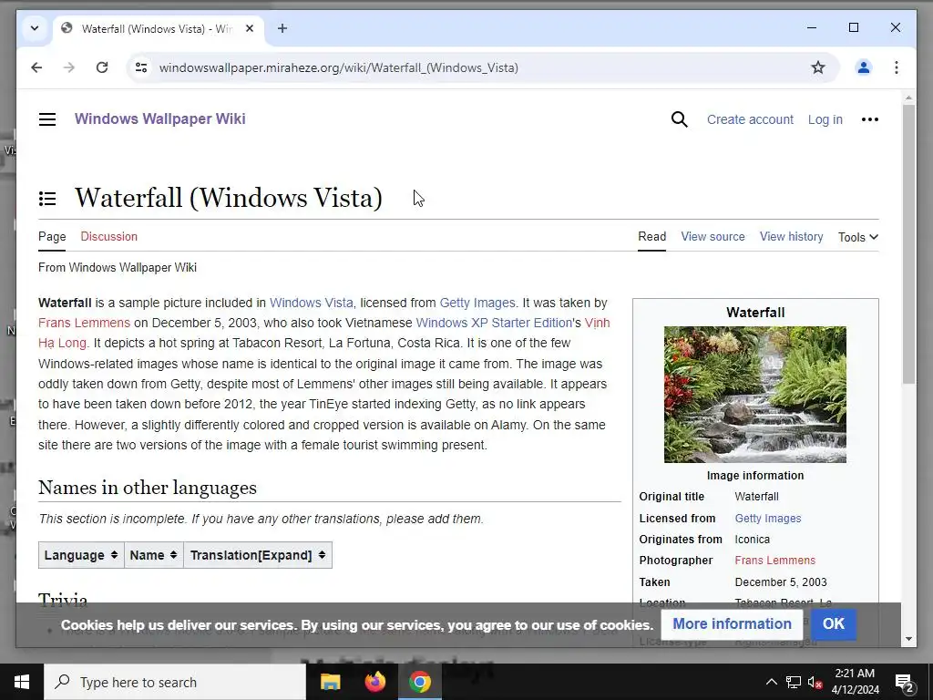933x700 pixels.
Task: Open the Windows XP Starter Edition link
Action: (x=494, y=323)
